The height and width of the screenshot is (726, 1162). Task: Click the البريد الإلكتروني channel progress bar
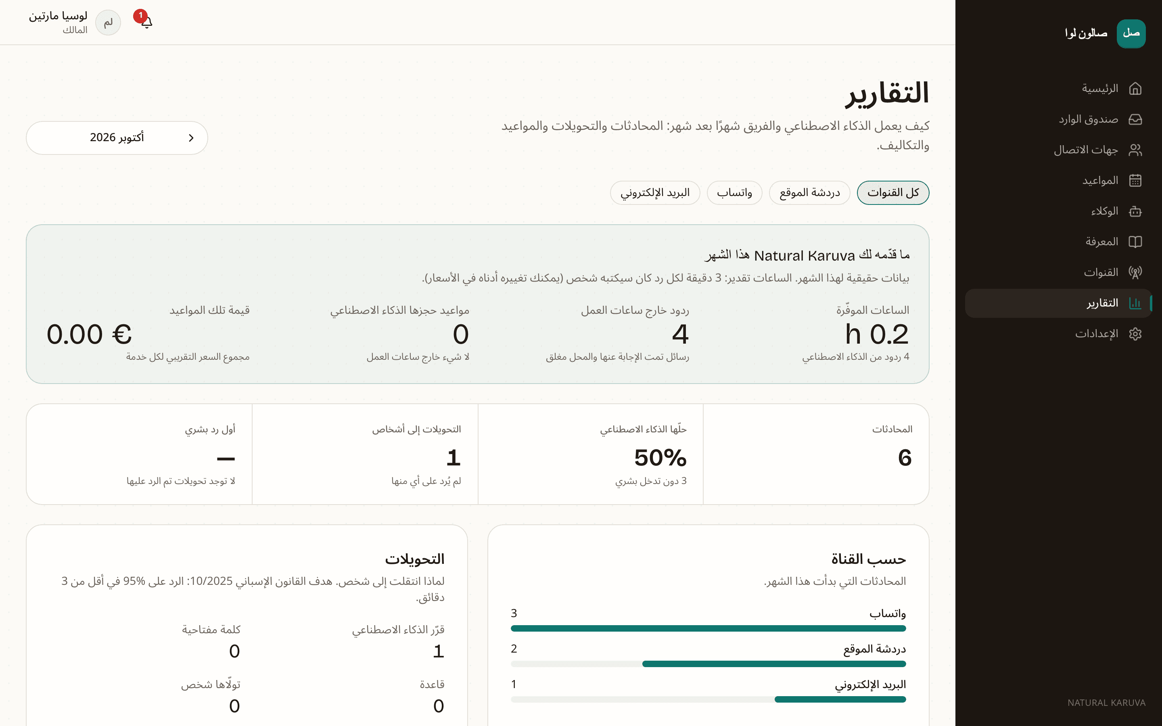click(x=708, y=700)
